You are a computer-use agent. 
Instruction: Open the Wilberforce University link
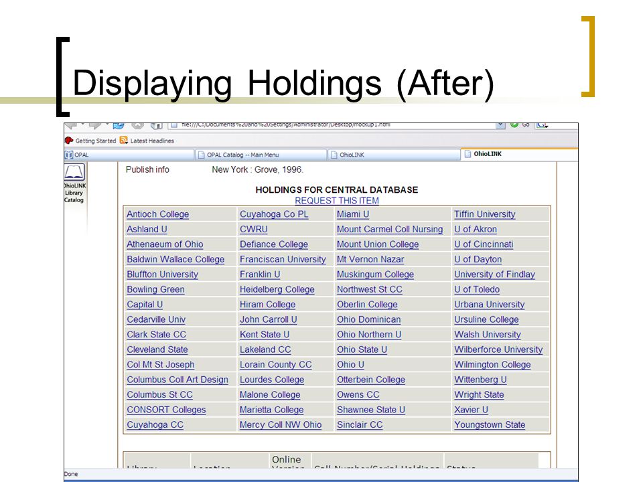[498, 349]
